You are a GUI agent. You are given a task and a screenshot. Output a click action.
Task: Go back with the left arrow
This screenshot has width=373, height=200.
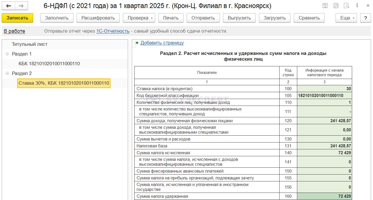tap(9, 6)
